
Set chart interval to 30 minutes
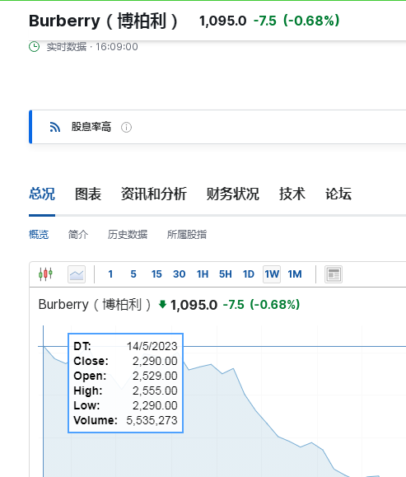click(180, 274)
